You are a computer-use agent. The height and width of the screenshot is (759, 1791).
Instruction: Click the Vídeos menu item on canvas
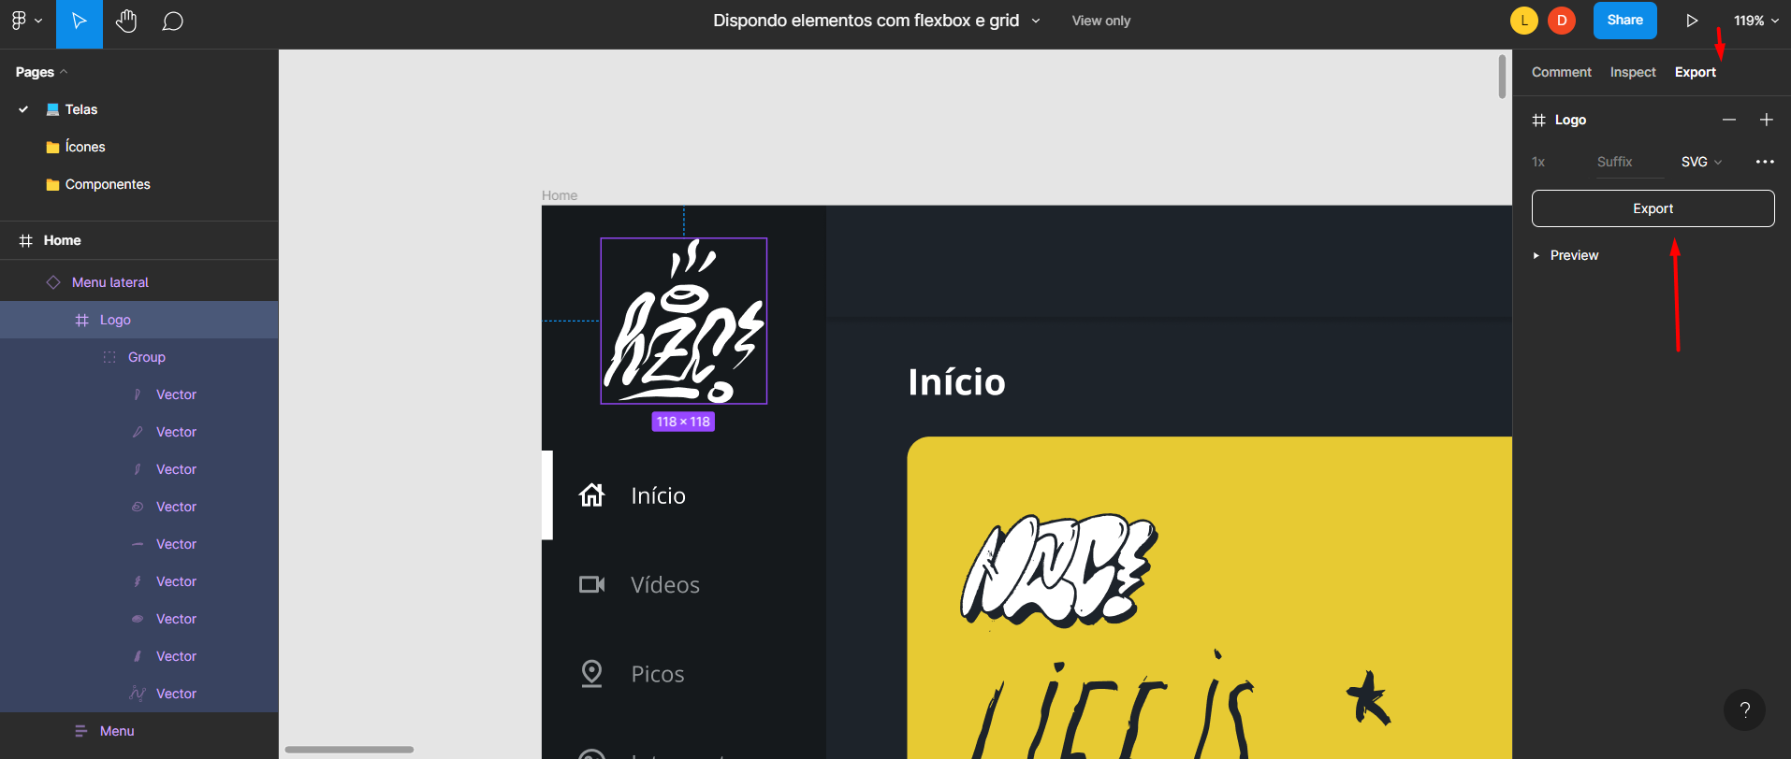pos(665,585)
